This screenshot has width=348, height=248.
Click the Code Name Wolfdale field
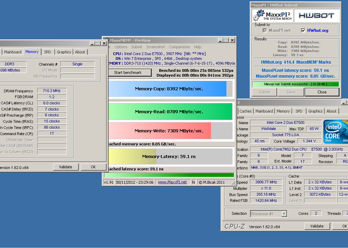tap(268, 129)
